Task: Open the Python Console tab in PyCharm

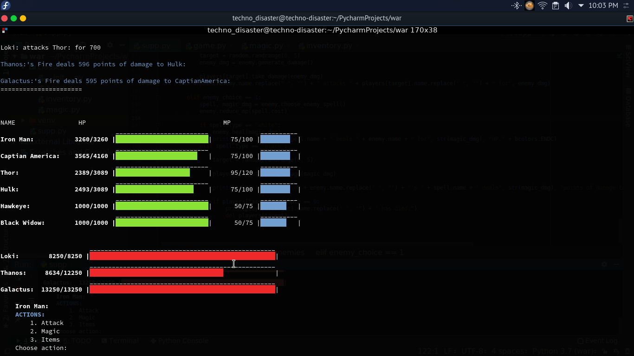Action: click(180, 340)
